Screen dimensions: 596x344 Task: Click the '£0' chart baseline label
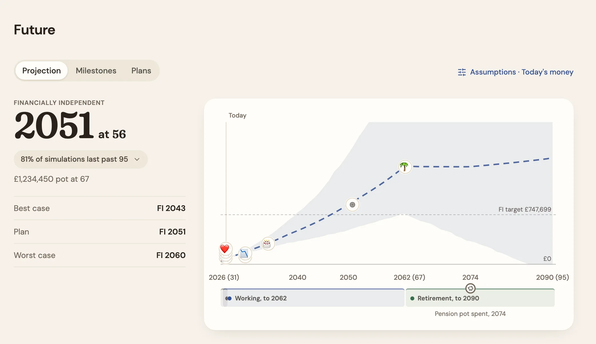click(547, 259)
